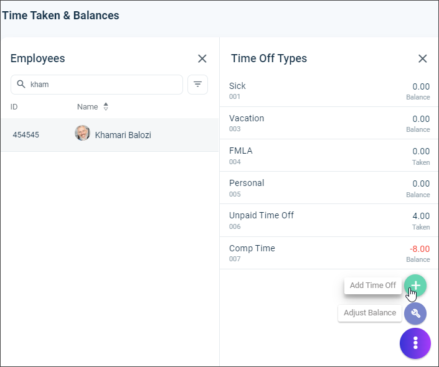Open the Personal time off row
The width and height of the screenshot is (439, 367).
329,188
